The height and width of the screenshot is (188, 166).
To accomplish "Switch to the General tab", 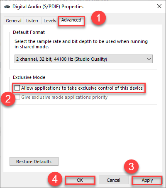I will [x=14, y=21].
